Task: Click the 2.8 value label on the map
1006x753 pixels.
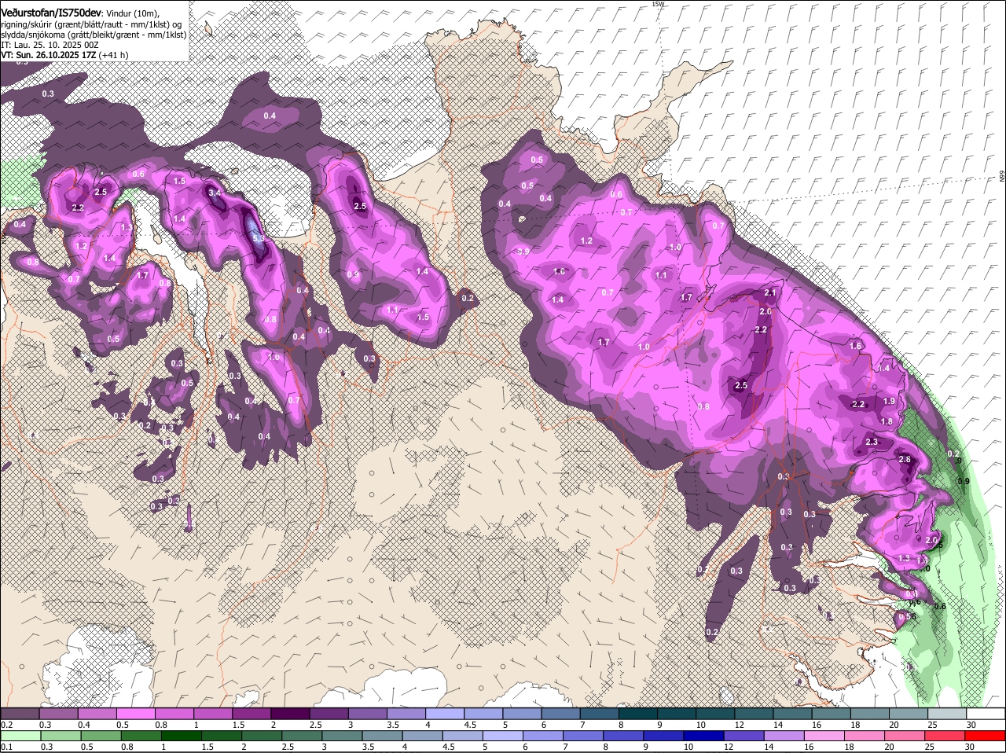Action: pos(905,460)
